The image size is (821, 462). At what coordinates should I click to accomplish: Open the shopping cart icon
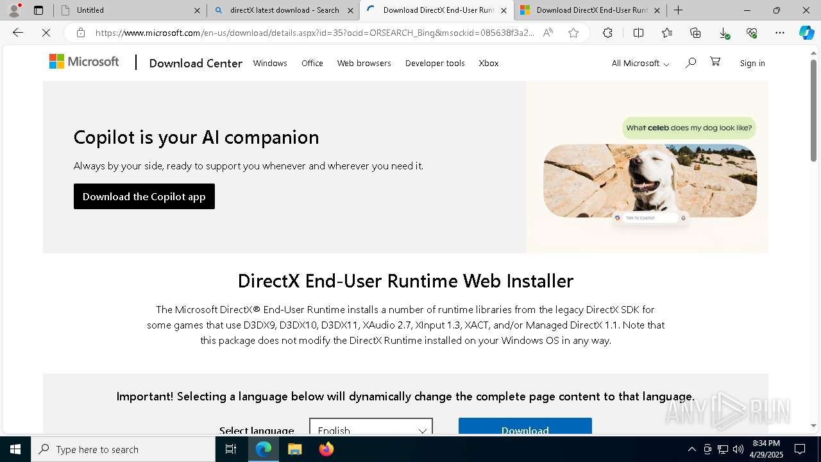tap(715, 62)
